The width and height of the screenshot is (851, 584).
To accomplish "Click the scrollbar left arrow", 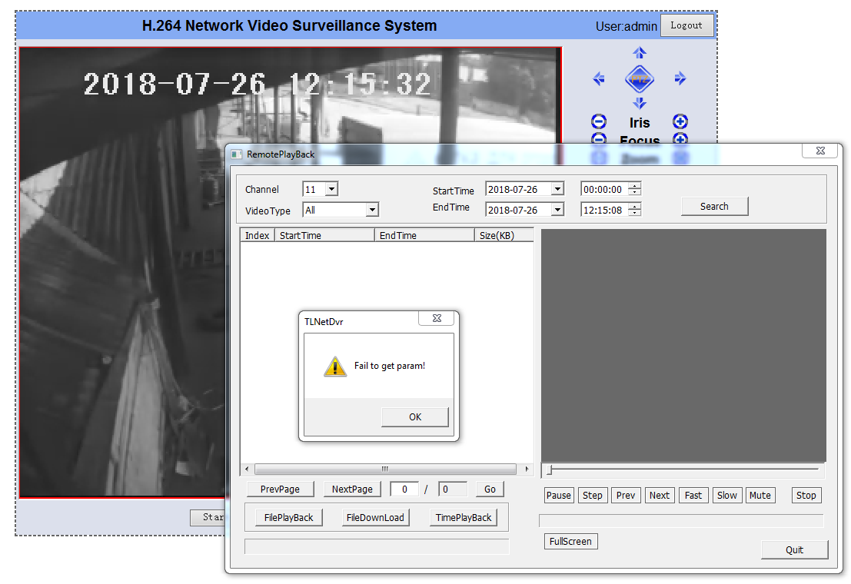I will click(247, 469).
